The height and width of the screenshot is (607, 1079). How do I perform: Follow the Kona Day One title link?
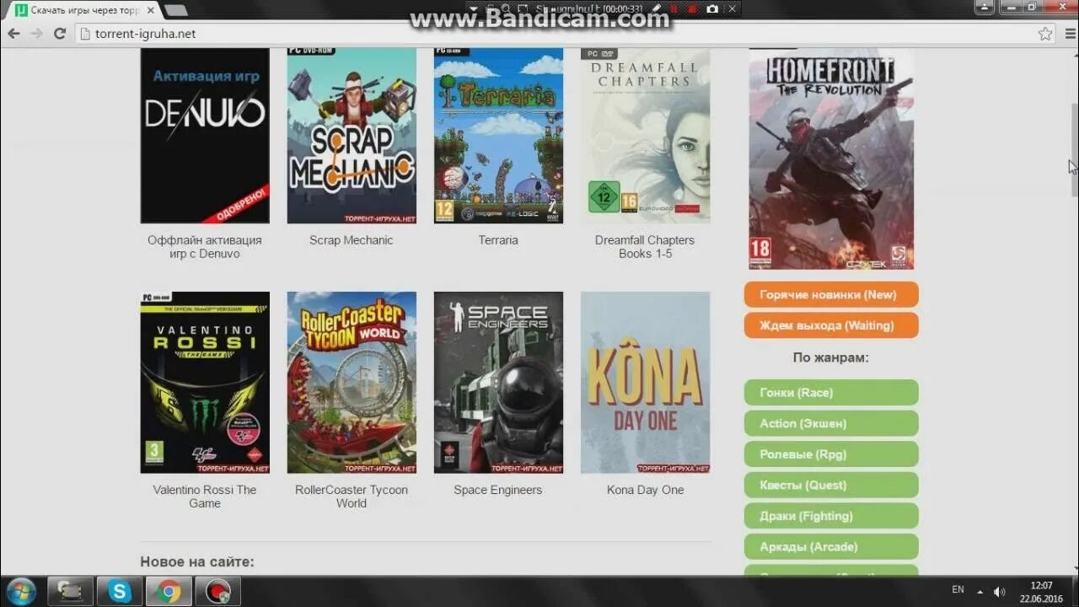[645, 490]
